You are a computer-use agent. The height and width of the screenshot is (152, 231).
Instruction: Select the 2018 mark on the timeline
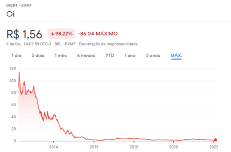(x=134, y=147)
